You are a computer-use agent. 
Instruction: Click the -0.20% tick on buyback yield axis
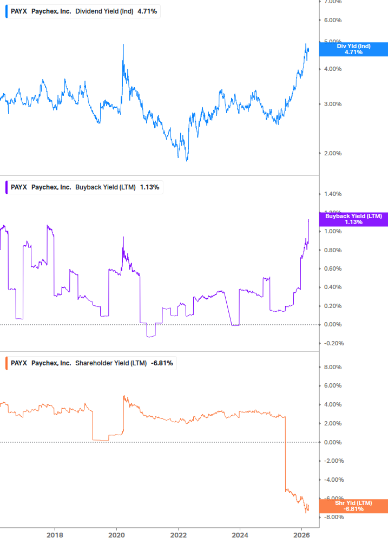334,343
